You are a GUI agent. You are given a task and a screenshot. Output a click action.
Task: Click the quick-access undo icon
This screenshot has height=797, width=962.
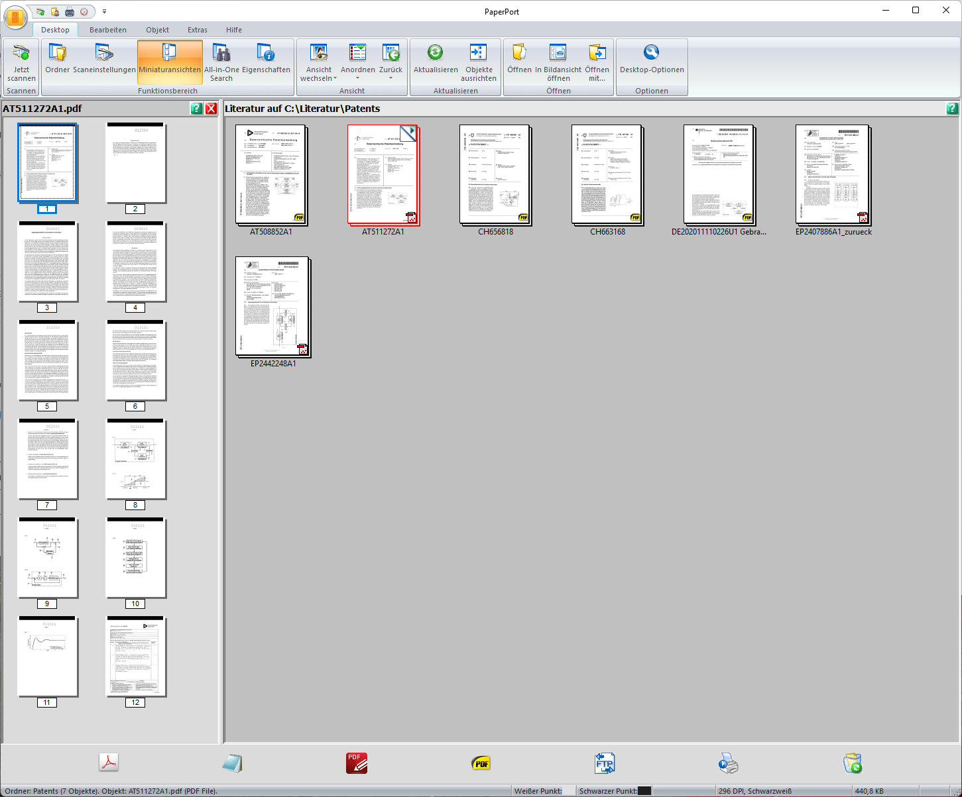(x=84, y=12)
